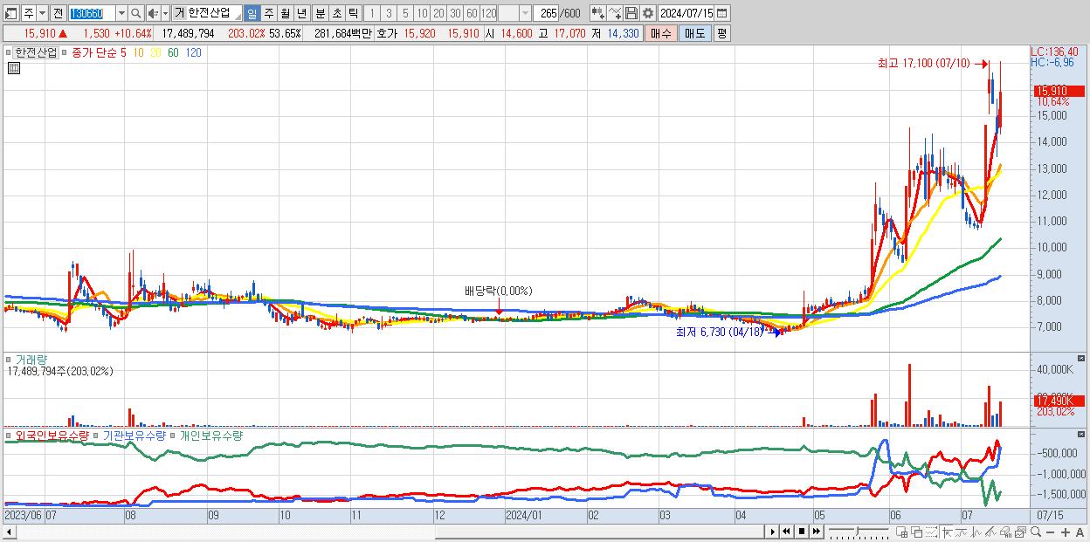This screenshot has width=1090, height=542.
Task: Click the play button in bottom scrollbar
Action: tap(772, 532)
